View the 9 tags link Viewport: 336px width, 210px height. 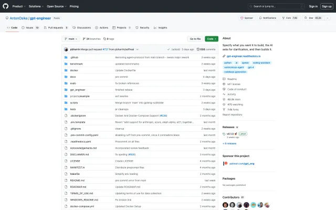(x=109, y=39)
